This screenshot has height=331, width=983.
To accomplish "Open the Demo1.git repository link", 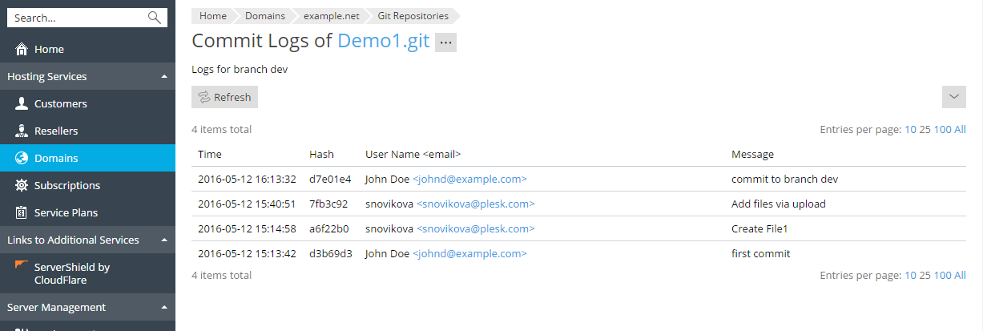I will coord(383,41).
